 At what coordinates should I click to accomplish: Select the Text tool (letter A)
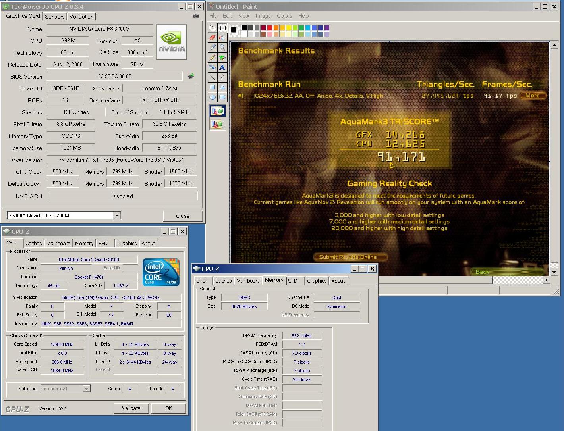[x=222, y=67]
